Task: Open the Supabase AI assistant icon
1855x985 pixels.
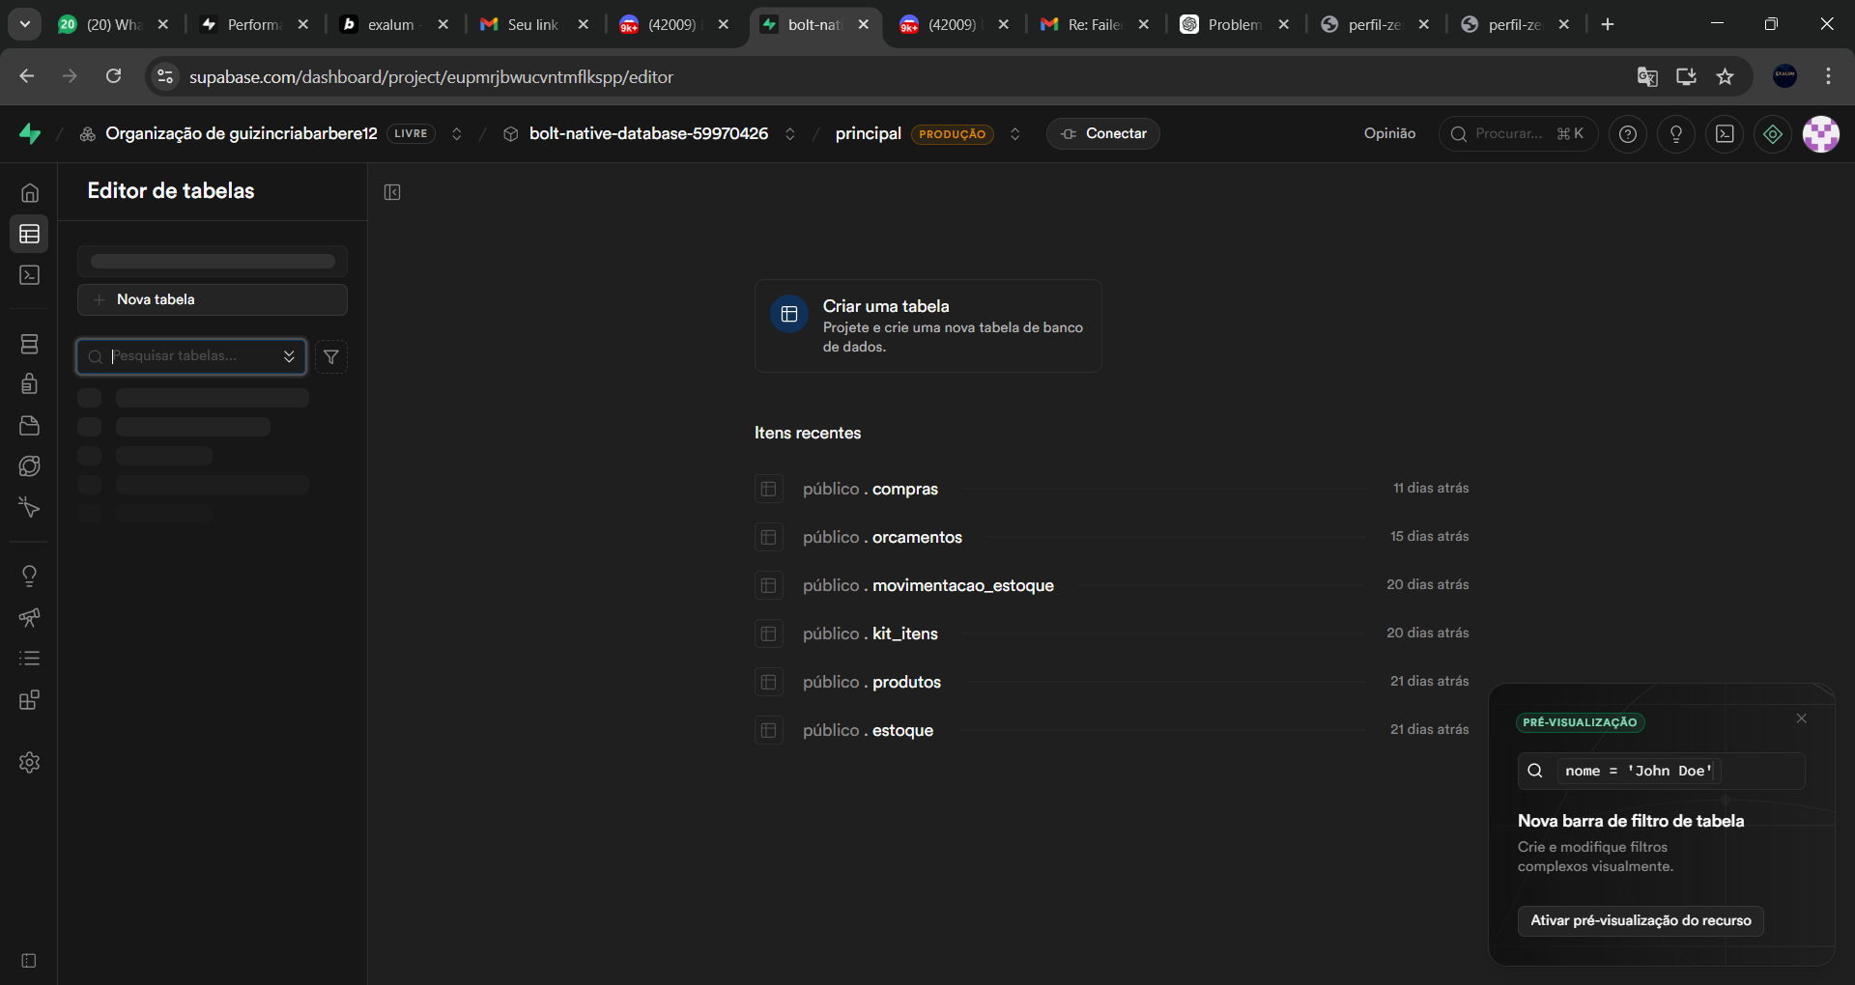Action: [1773, 134]
